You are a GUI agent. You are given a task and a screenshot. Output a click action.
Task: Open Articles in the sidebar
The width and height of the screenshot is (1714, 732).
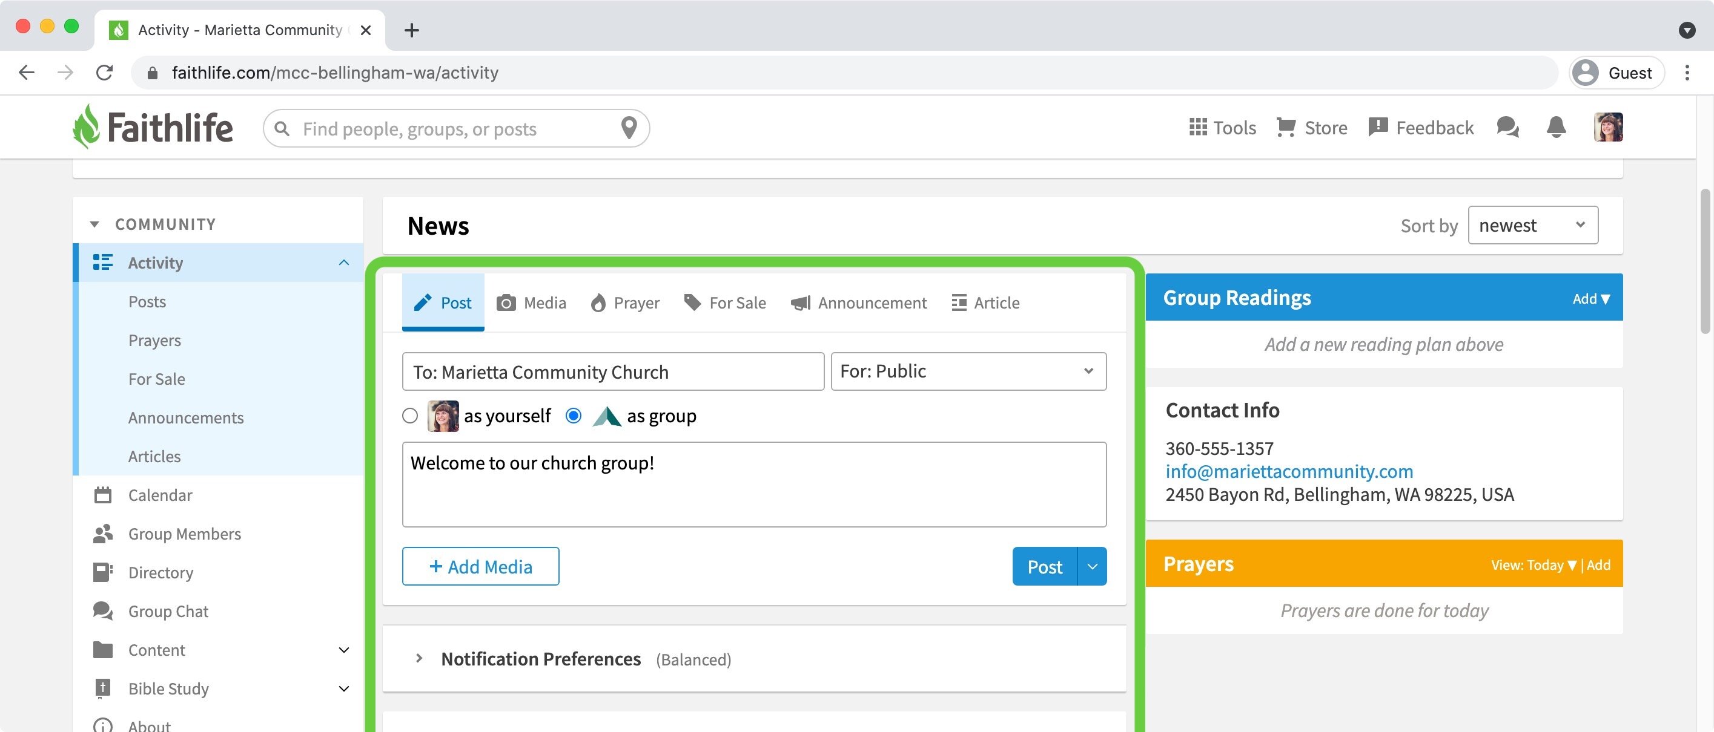[154, 456]
